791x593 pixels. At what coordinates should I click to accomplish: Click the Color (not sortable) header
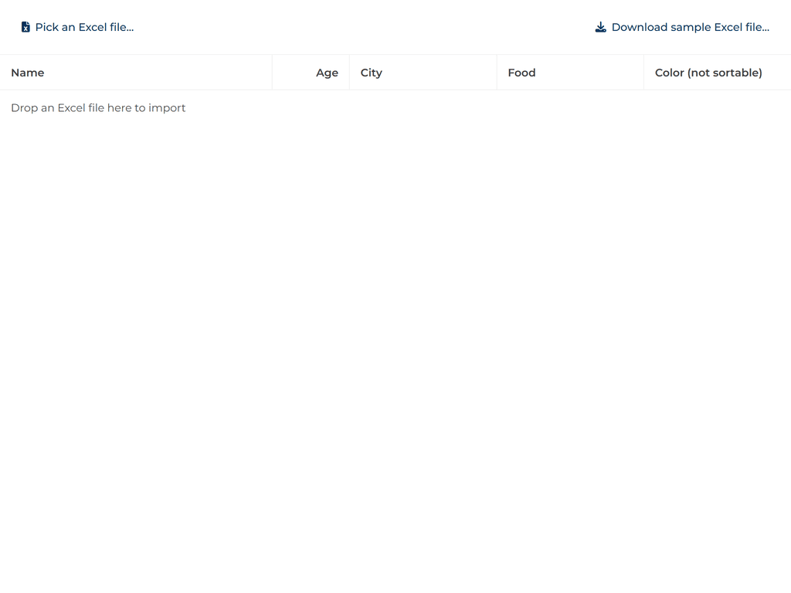[x=708, y=73]
